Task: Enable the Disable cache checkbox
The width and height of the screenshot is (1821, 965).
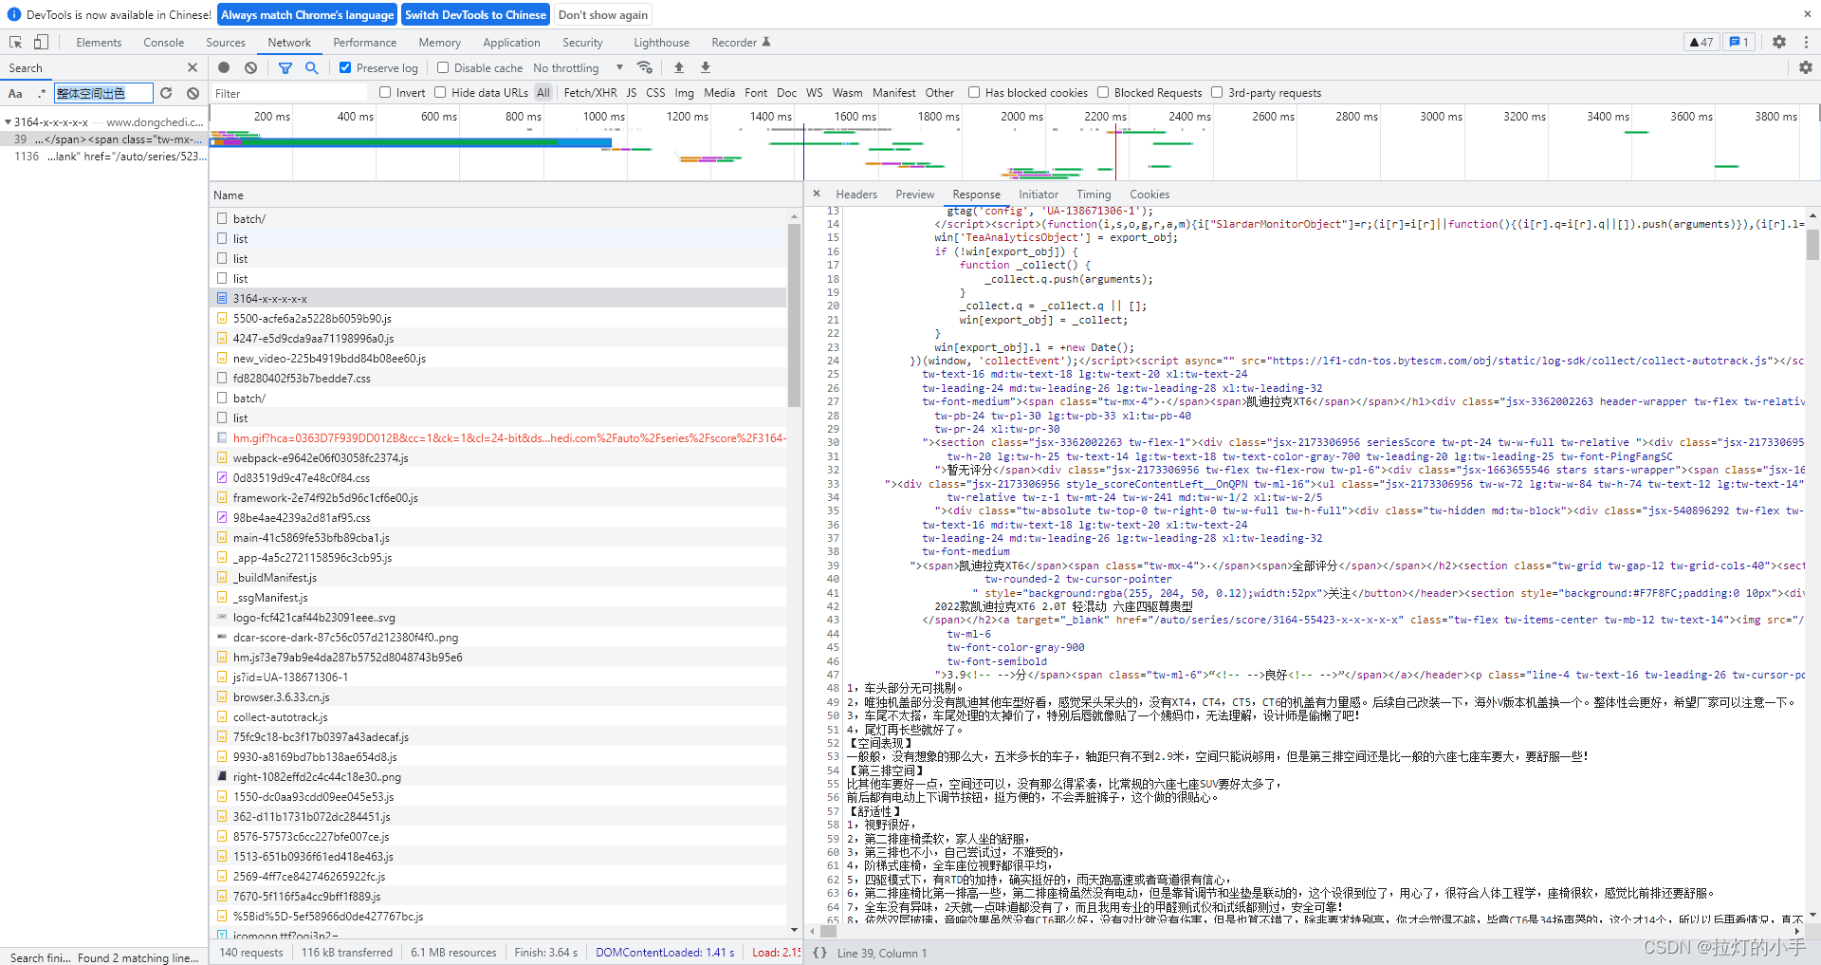Action: coord(443,67)
